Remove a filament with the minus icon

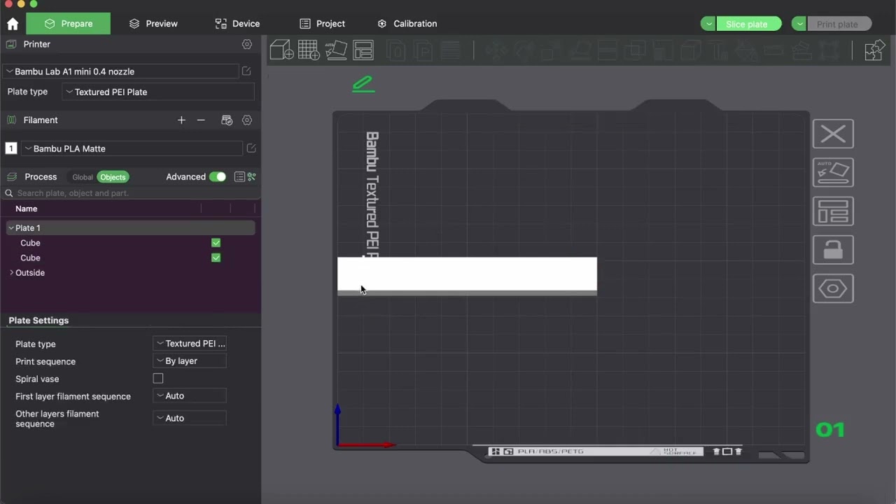click(201, 120)
